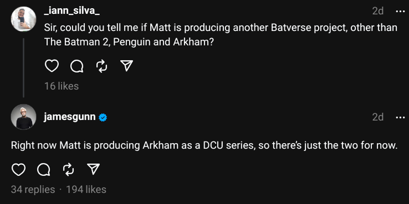Screen dimensions: 409x204
Task: Open more options for _iann_silva_ post
Action: click(x=400, y=11)
